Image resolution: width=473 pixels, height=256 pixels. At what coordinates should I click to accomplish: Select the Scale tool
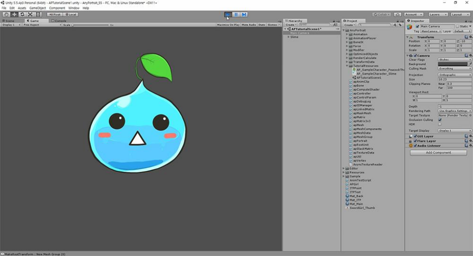click(x=30, y=14)
